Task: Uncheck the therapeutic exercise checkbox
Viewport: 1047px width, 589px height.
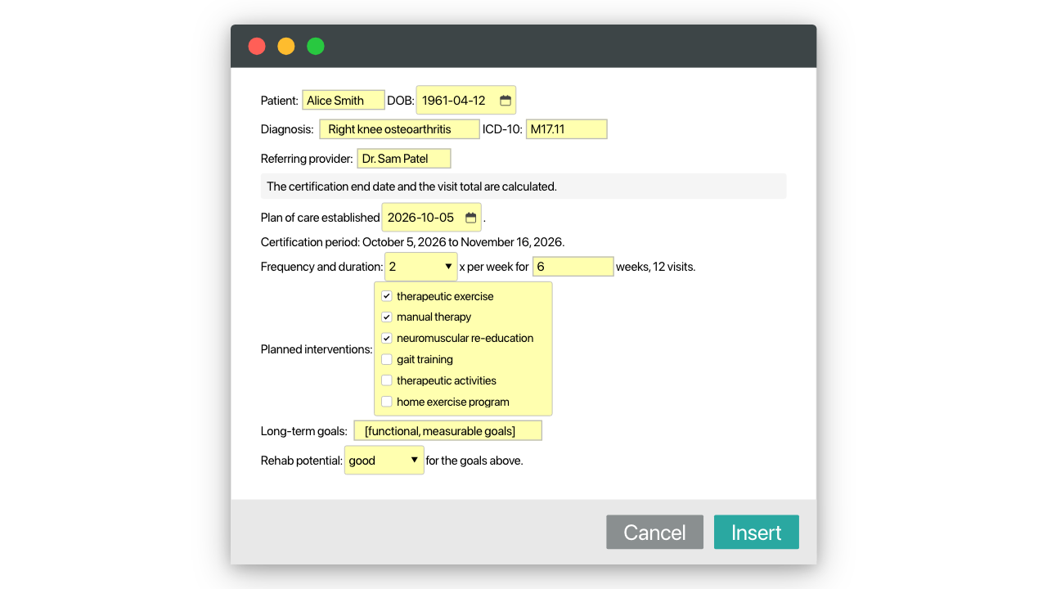Action: pos(387,296)
